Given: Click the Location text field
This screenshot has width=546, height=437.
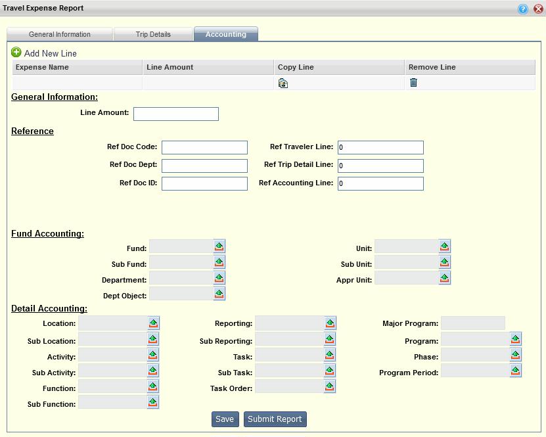Looking at the screenshot, I should (x=113, y=323).
